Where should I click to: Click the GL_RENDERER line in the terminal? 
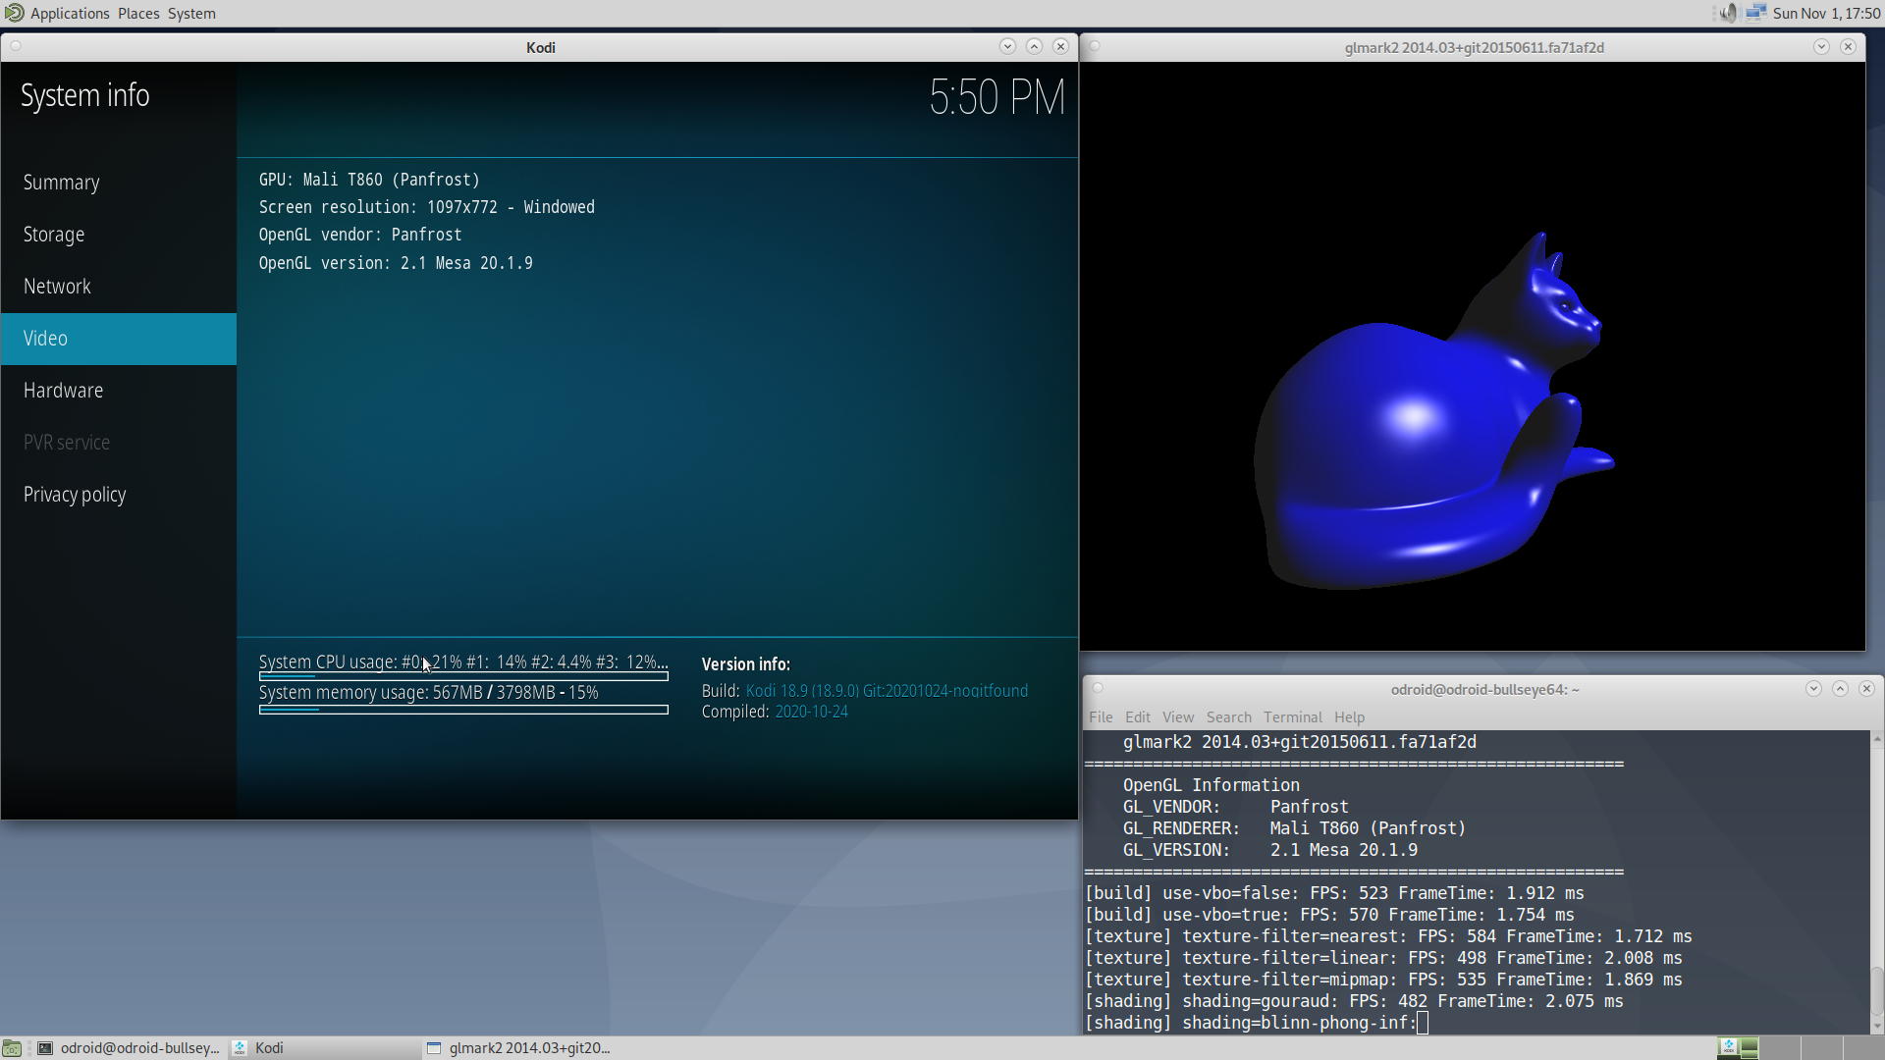(1294, 828)
